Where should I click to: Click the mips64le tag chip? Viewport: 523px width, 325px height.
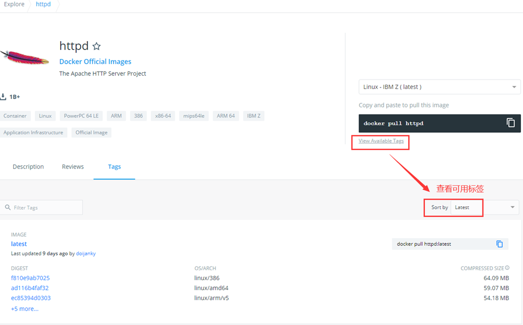194,116
